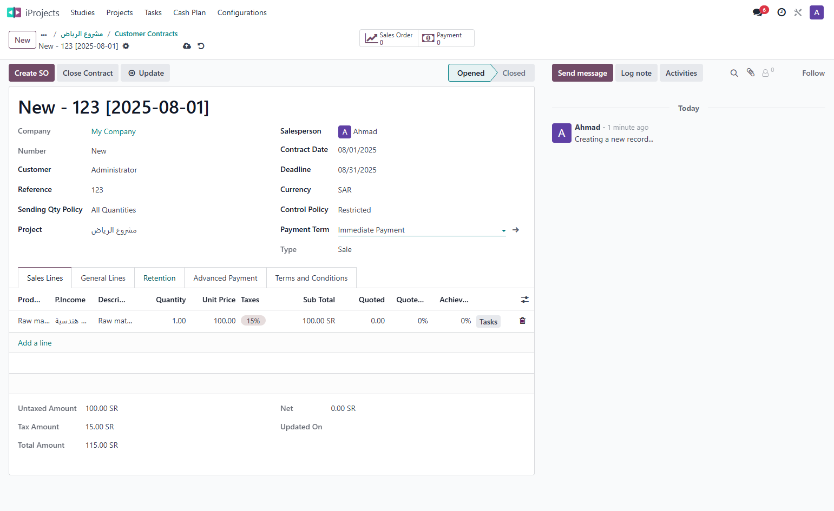Image resolution: width=834 pixels, height=511 pixels.
Task: Switch to the General Lines tab
Action: coord(103,278)
